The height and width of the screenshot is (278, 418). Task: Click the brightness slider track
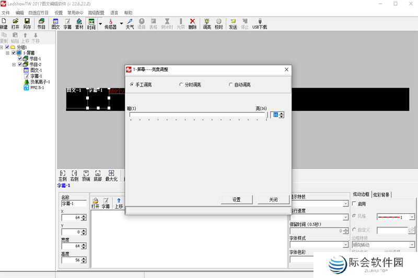coord(198,115)
